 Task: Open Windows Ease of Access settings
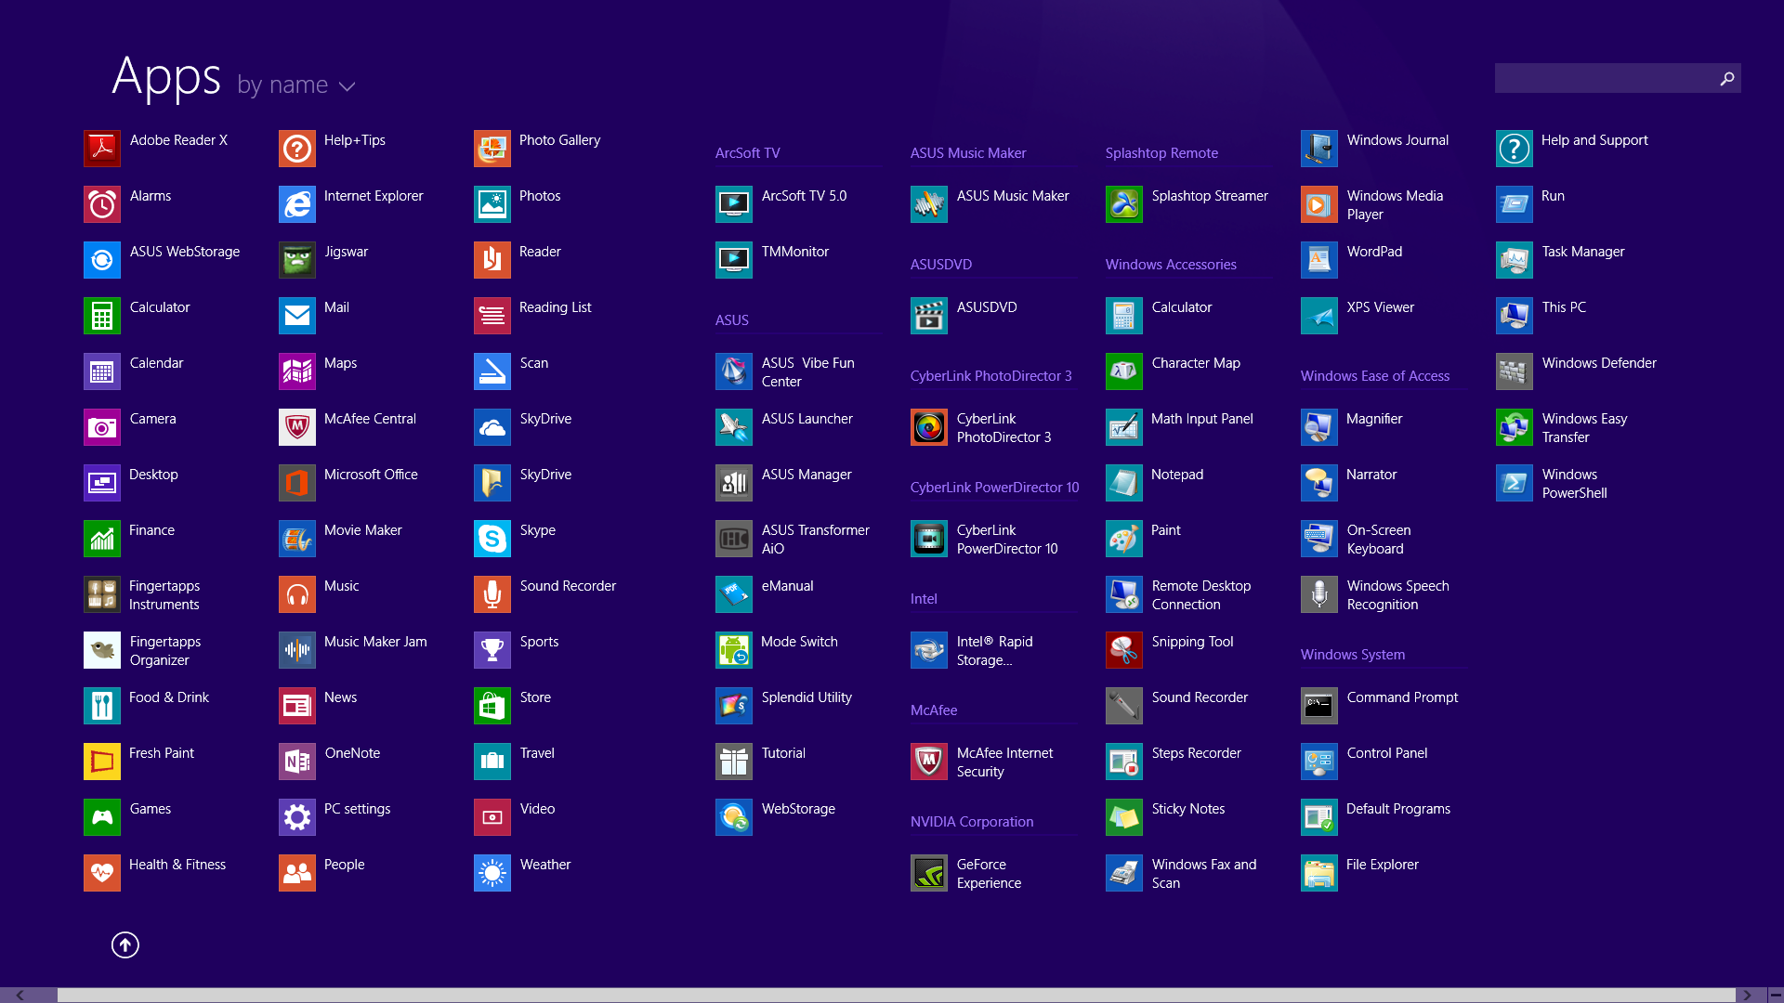point(1375,375)
